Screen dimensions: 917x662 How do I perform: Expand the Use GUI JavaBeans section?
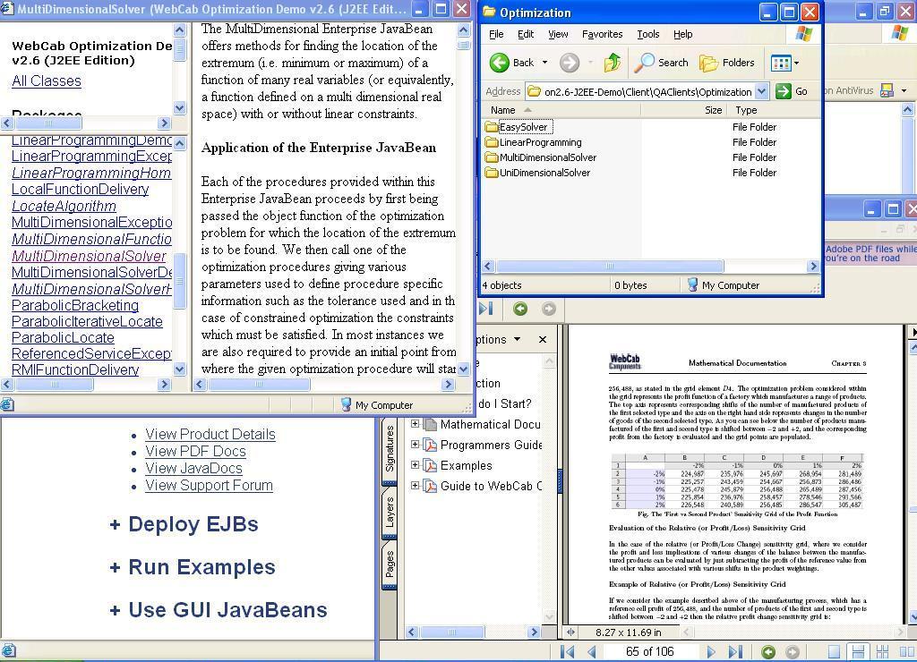219,610
